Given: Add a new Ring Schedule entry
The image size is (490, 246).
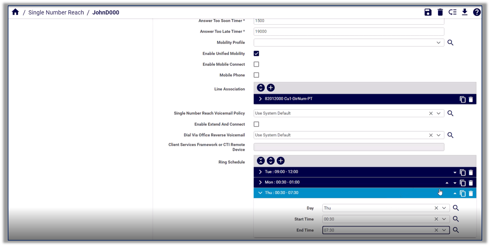Looking at the screenshot, I should (280, 161).
